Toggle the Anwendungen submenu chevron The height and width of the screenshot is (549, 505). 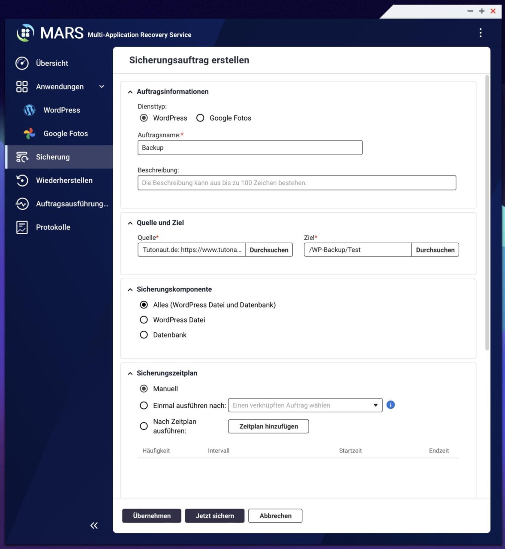pyautogui.click(x=102, y=87)
